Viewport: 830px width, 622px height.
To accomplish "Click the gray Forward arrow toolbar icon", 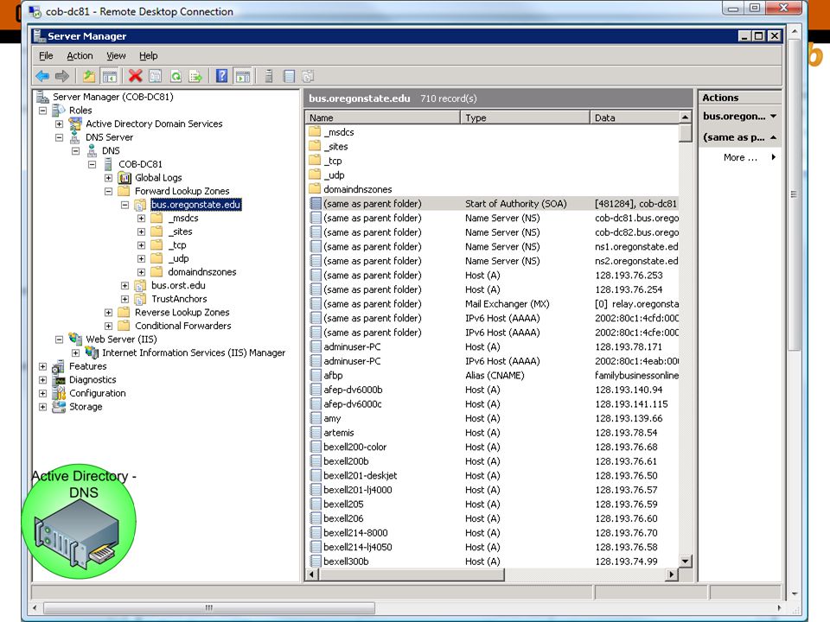I will coord(62,76).
